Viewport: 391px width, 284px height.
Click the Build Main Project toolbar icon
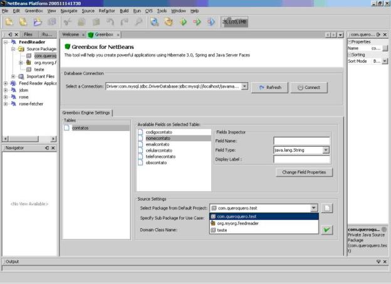154,22
